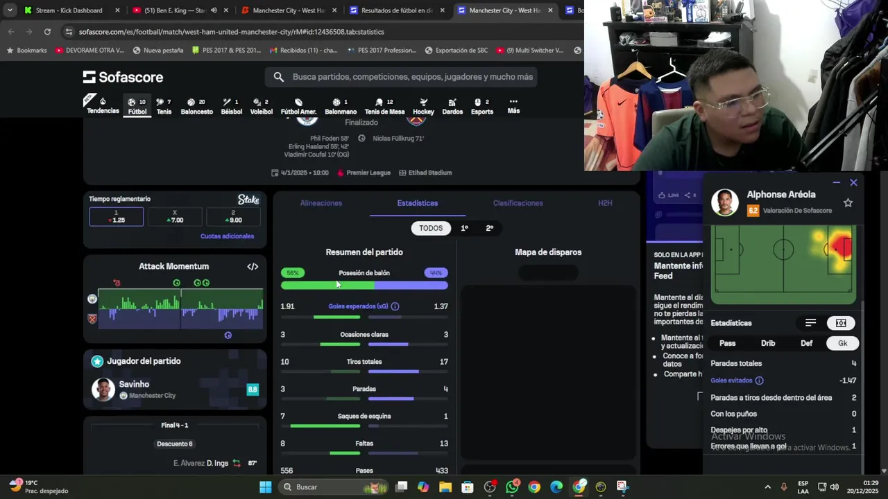
Task: Click Alphonse Aréola's player photo
Action: tap(725, 202)
